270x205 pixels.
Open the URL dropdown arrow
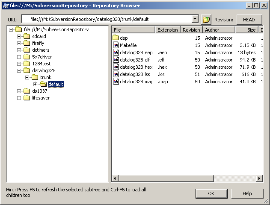point(195,19)
